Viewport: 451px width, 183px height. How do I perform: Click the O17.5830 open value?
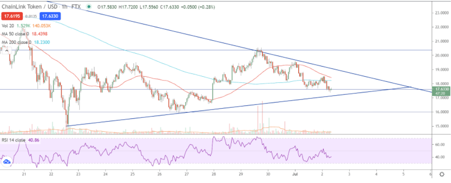[x=107, y=7]
